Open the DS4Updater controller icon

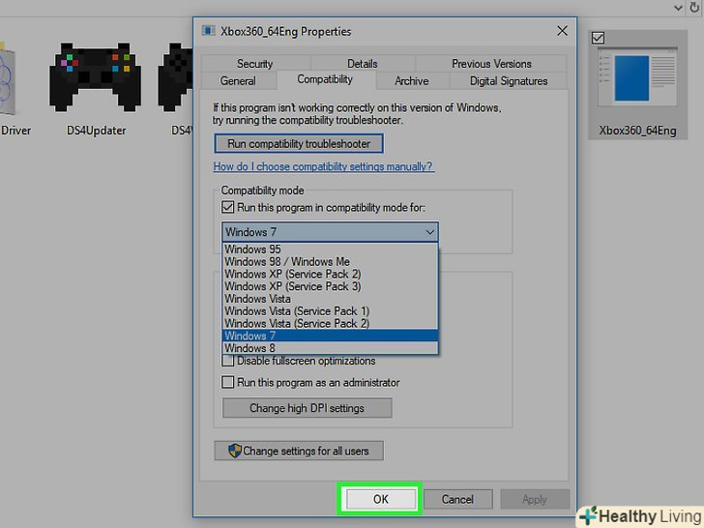(x=95, y=76)
